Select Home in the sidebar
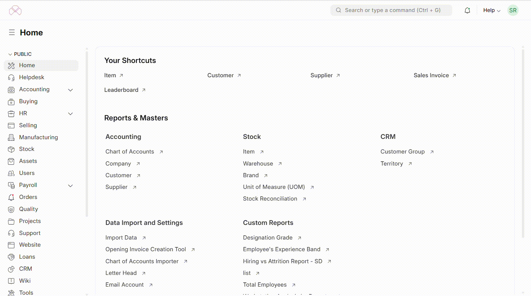Screen dimensions: 531x296 point(41,65)
